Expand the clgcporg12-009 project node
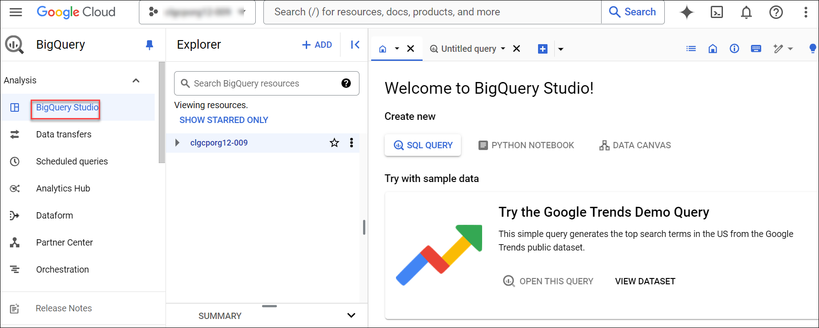819x328 pixels. pyautogui.click(x=177, y=143)
